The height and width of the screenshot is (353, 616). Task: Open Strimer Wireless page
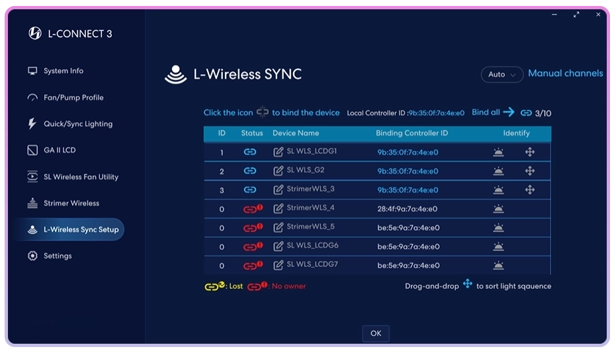point(64,203)
